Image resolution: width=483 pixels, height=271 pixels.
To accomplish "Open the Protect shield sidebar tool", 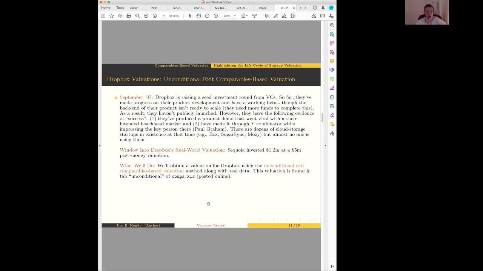I will [x=332, y=97].
